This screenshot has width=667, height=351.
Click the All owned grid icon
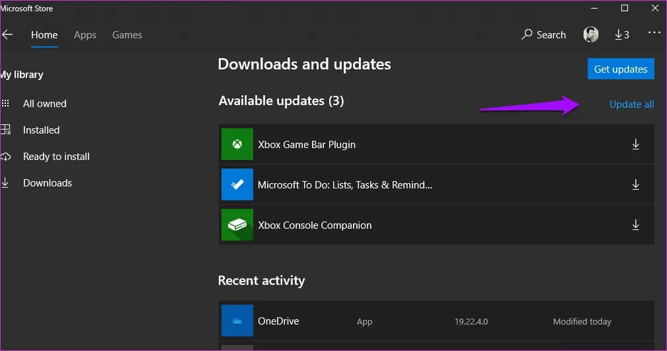click(x=5, y=103)
